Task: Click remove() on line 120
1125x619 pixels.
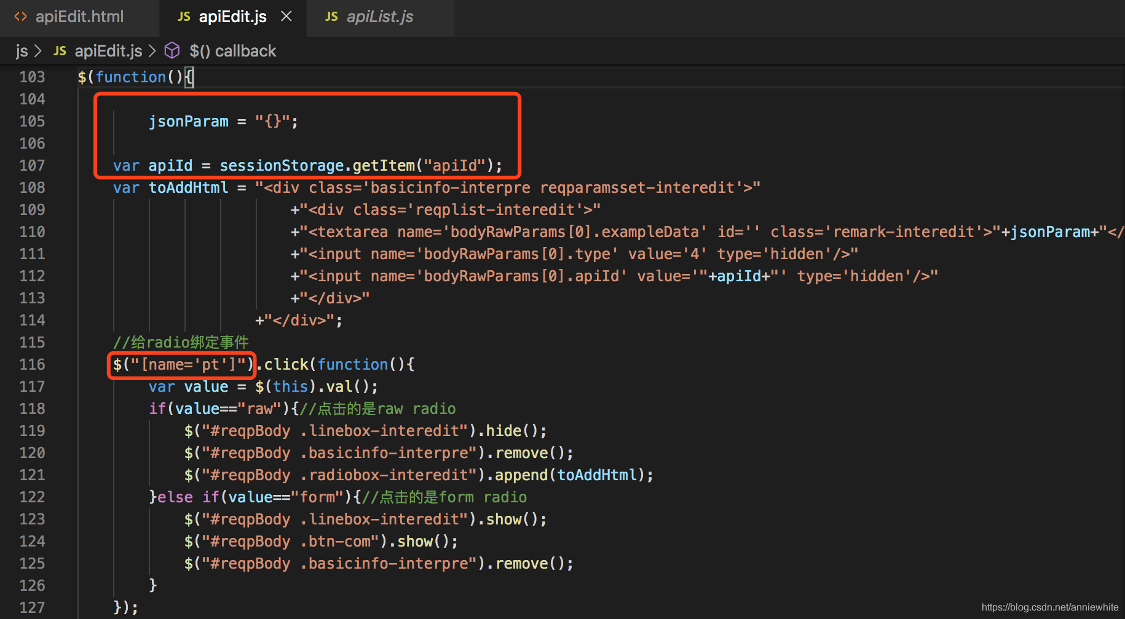Action: pyautogui.click(x=531, y=453)
